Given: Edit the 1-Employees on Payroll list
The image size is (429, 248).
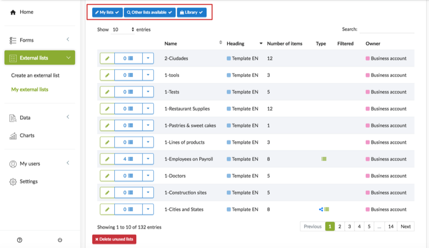Looking at the screenshot, I should pos(107,159).
